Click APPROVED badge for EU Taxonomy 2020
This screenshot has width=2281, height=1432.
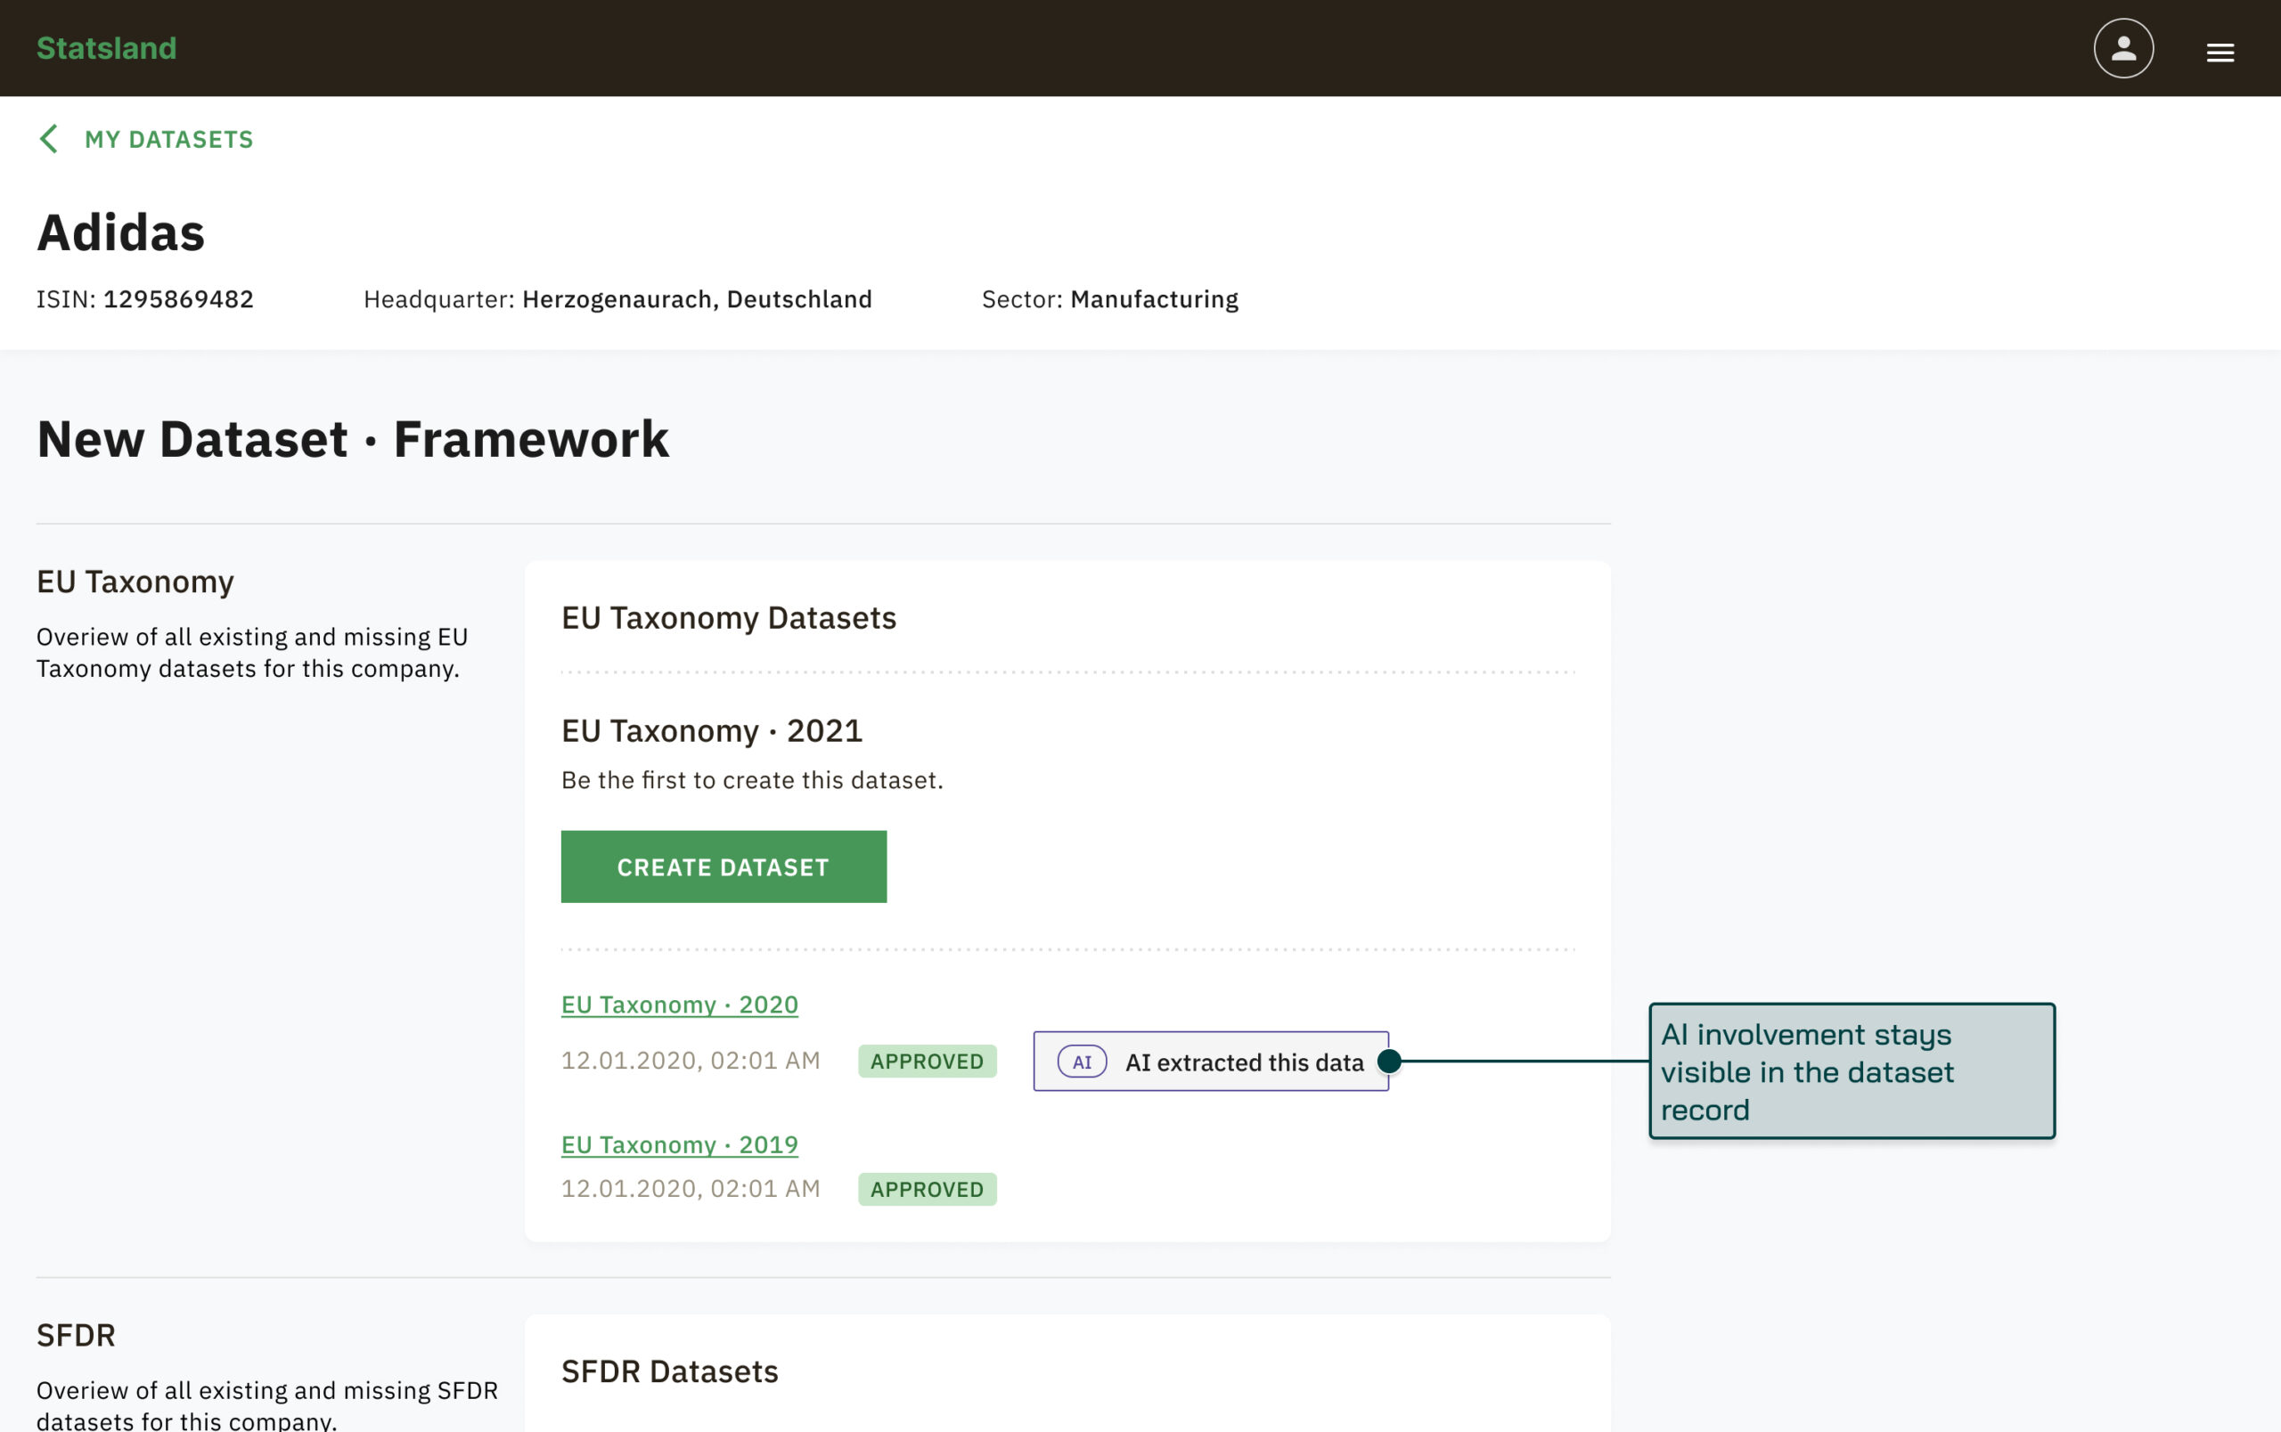pos(928,1061)
